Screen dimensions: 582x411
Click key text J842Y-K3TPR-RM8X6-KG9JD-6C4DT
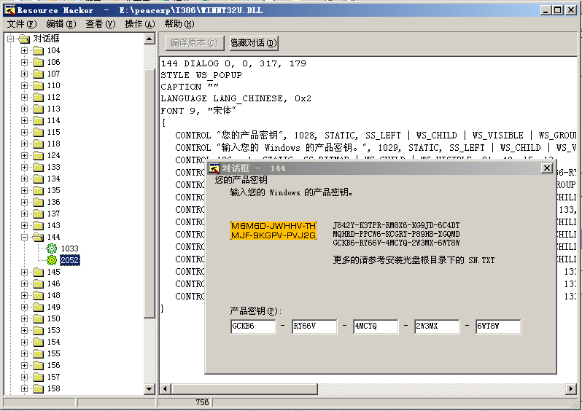click(396, 225)
